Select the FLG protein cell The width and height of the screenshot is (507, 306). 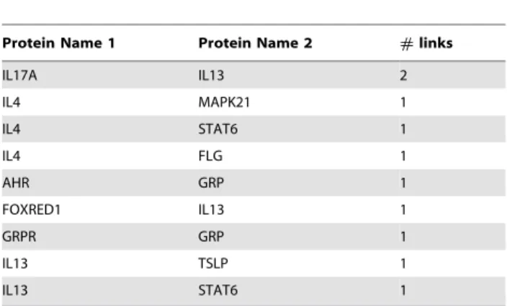pyautogui.click(x=210, y=156)
